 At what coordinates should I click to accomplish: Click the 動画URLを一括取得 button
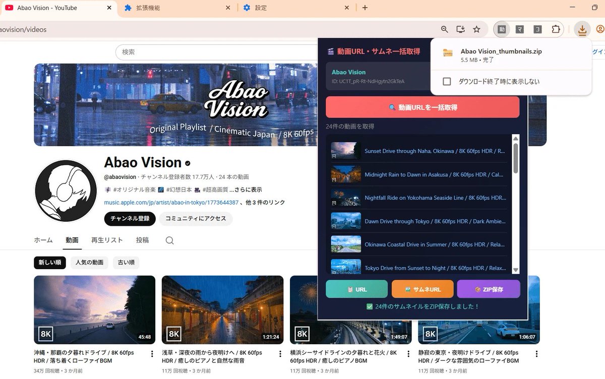(x=422, y=107)
